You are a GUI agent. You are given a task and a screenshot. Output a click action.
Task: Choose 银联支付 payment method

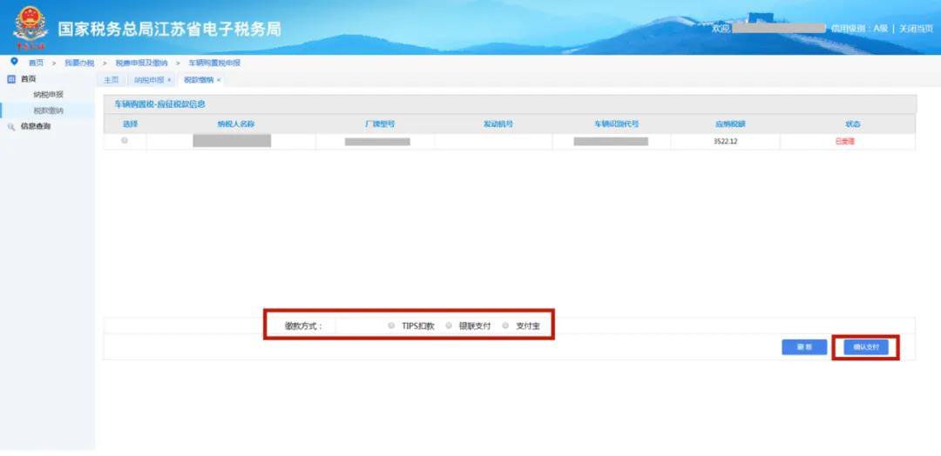coord(449,326)
